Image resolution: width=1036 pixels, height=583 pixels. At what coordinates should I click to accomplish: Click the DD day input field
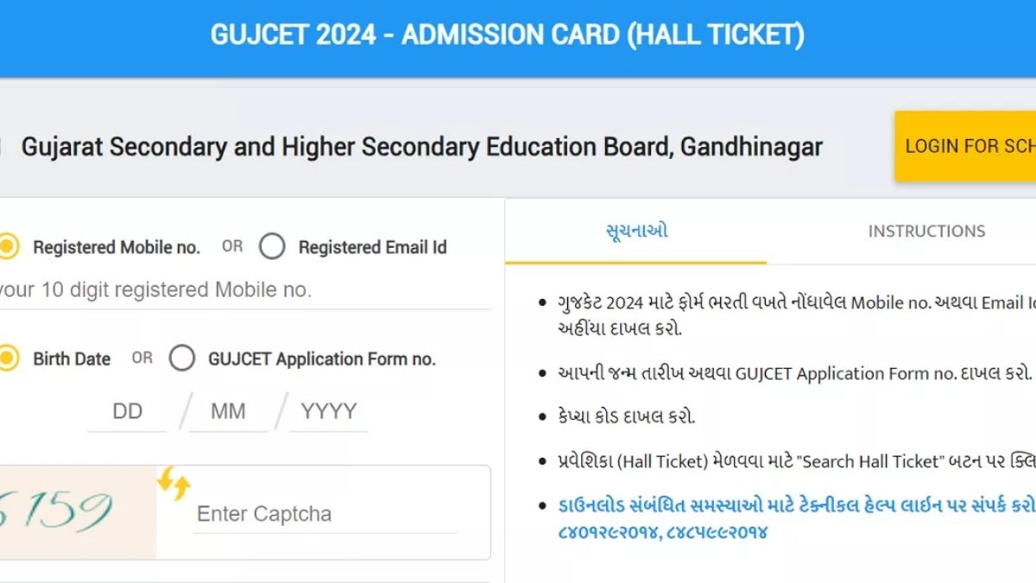[127, 411]
